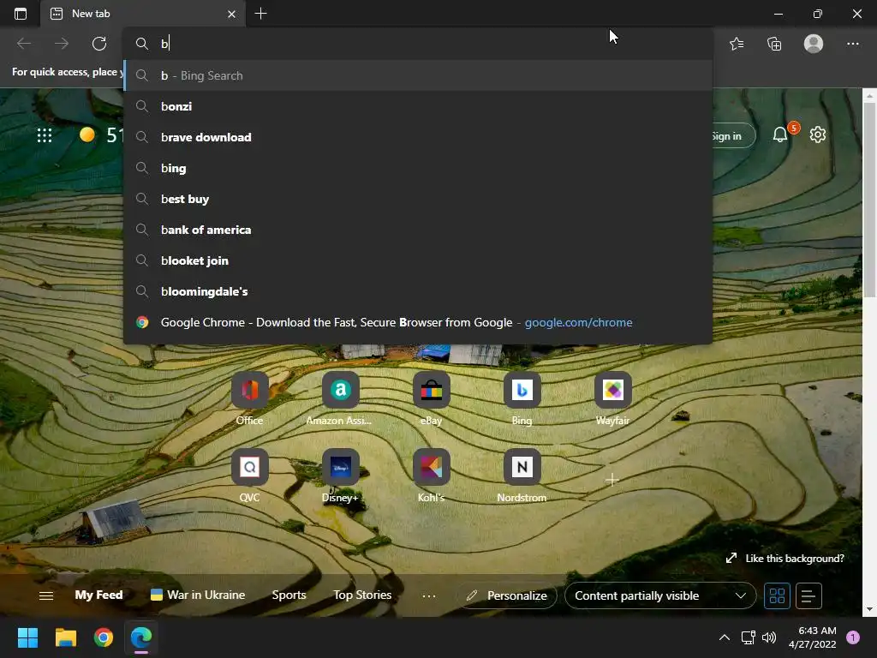Screen dimensions: 877x658
Task: Choose the 'bonzi' suggestion
Action: (x=418, y=106)
